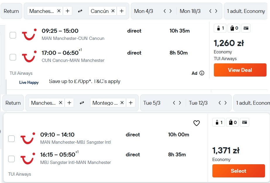Screen dimensions: 270x183
Task: Remove Montego destination with its X icon
Action: click(122, 103)
